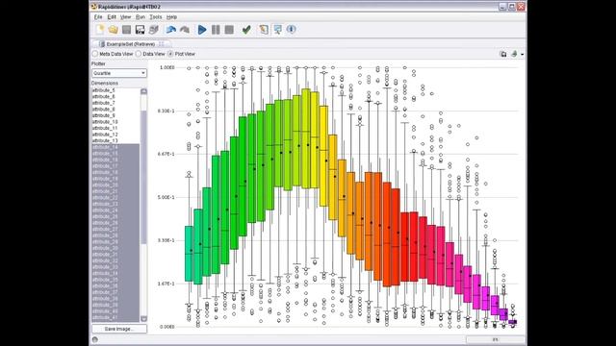616x346 pixels.
Task: Run the process with blue play icon
Action: coord(202,30)
